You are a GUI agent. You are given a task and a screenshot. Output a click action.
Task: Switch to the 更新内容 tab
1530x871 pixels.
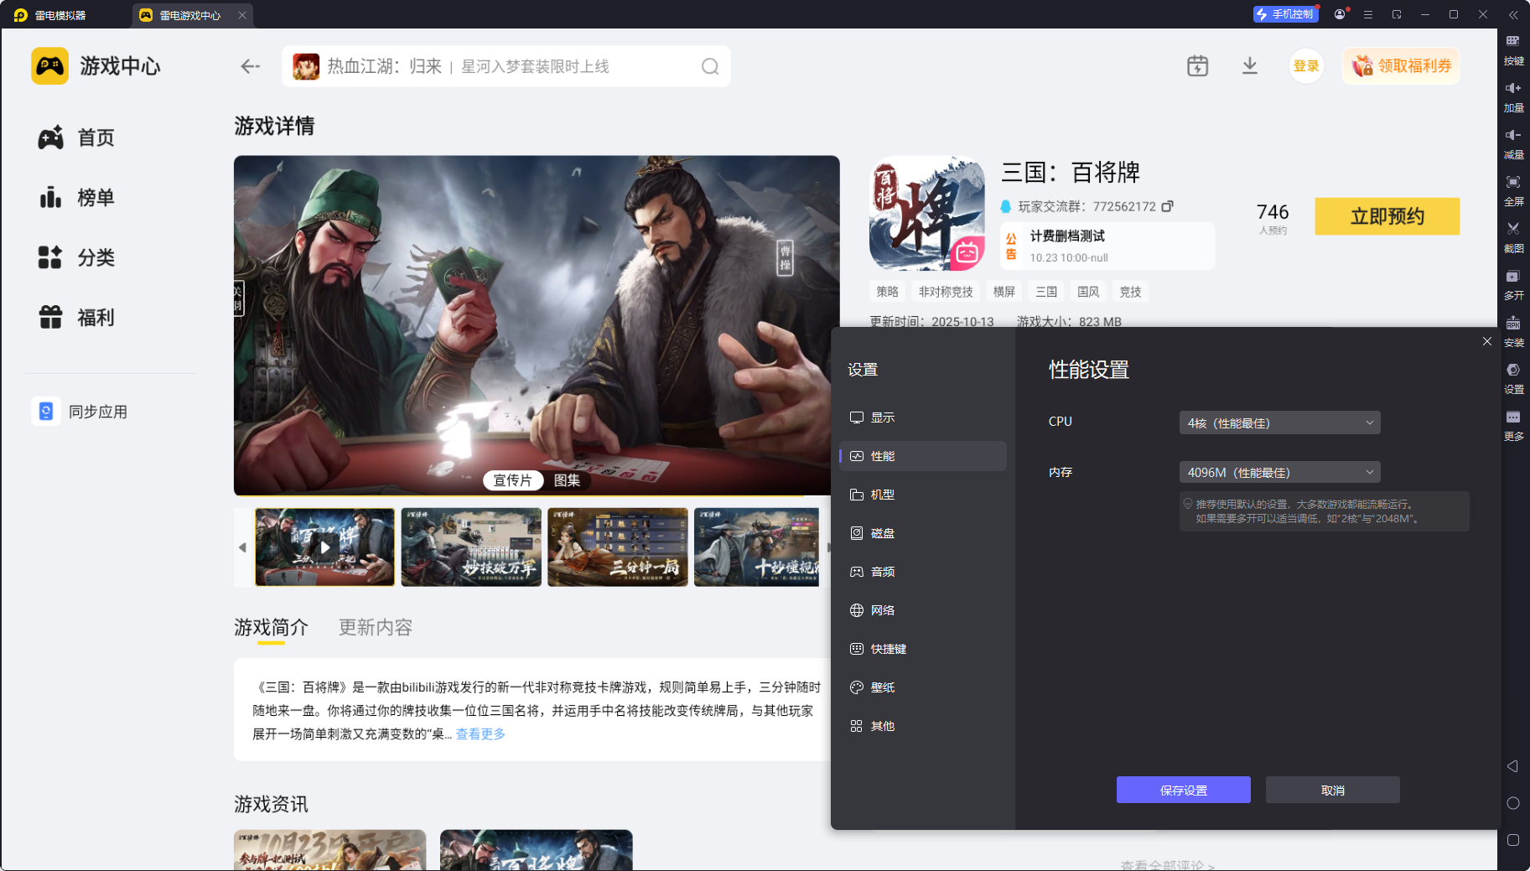point(375,627)
